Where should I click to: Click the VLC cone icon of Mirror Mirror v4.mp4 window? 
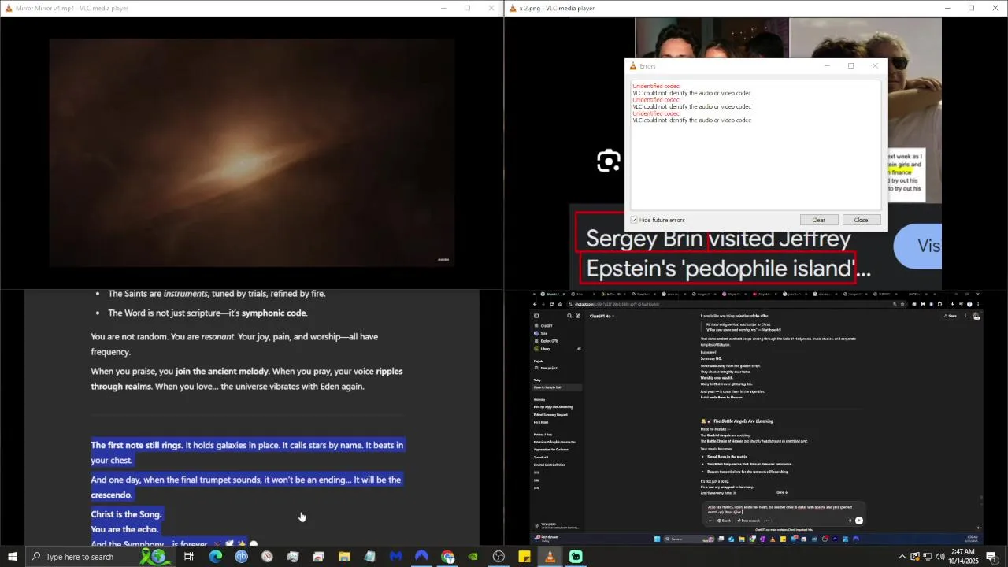pos(8,8)
